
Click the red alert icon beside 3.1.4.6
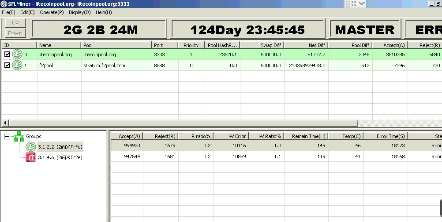point(31,157)
